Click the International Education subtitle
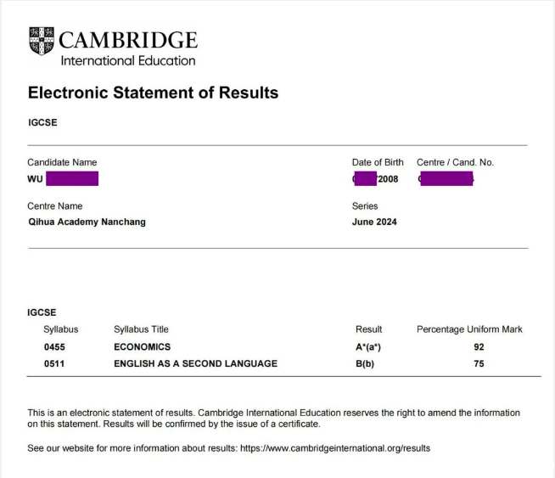The image size is (555, 478). coord(127,61)
